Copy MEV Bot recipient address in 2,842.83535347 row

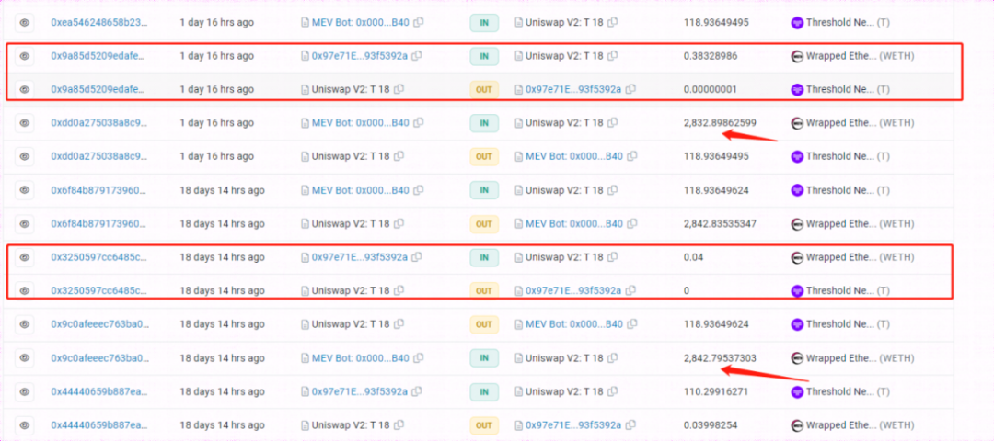631,223
